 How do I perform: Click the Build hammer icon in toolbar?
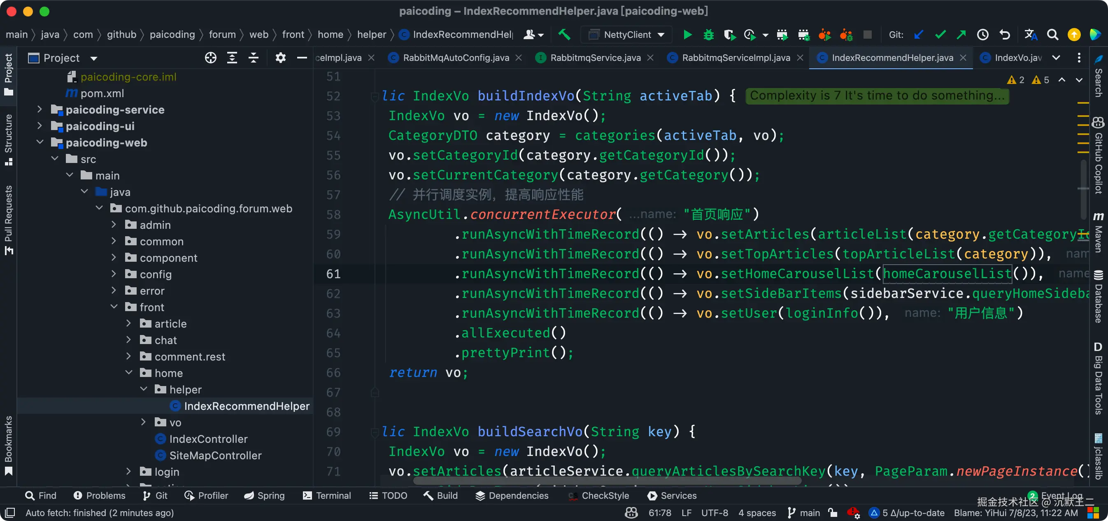(564, 35)
